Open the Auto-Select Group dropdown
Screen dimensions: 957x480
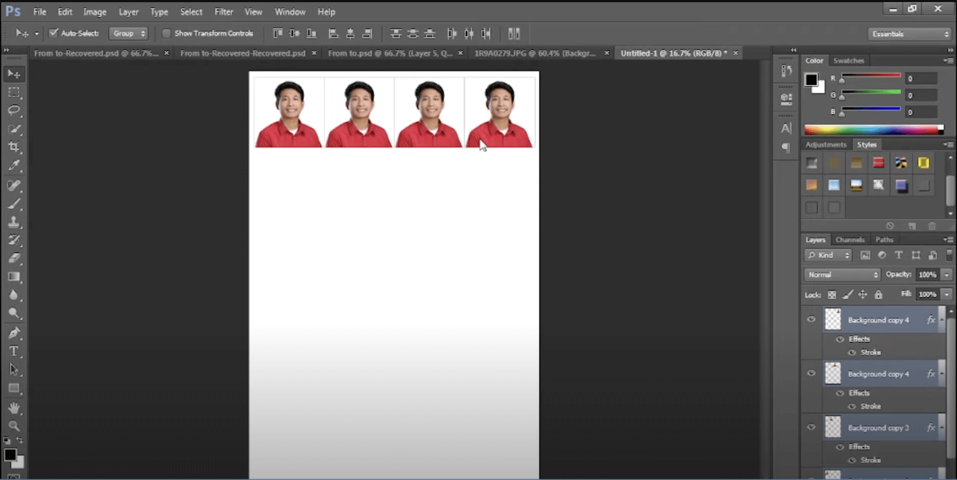(x=128, y=33)
